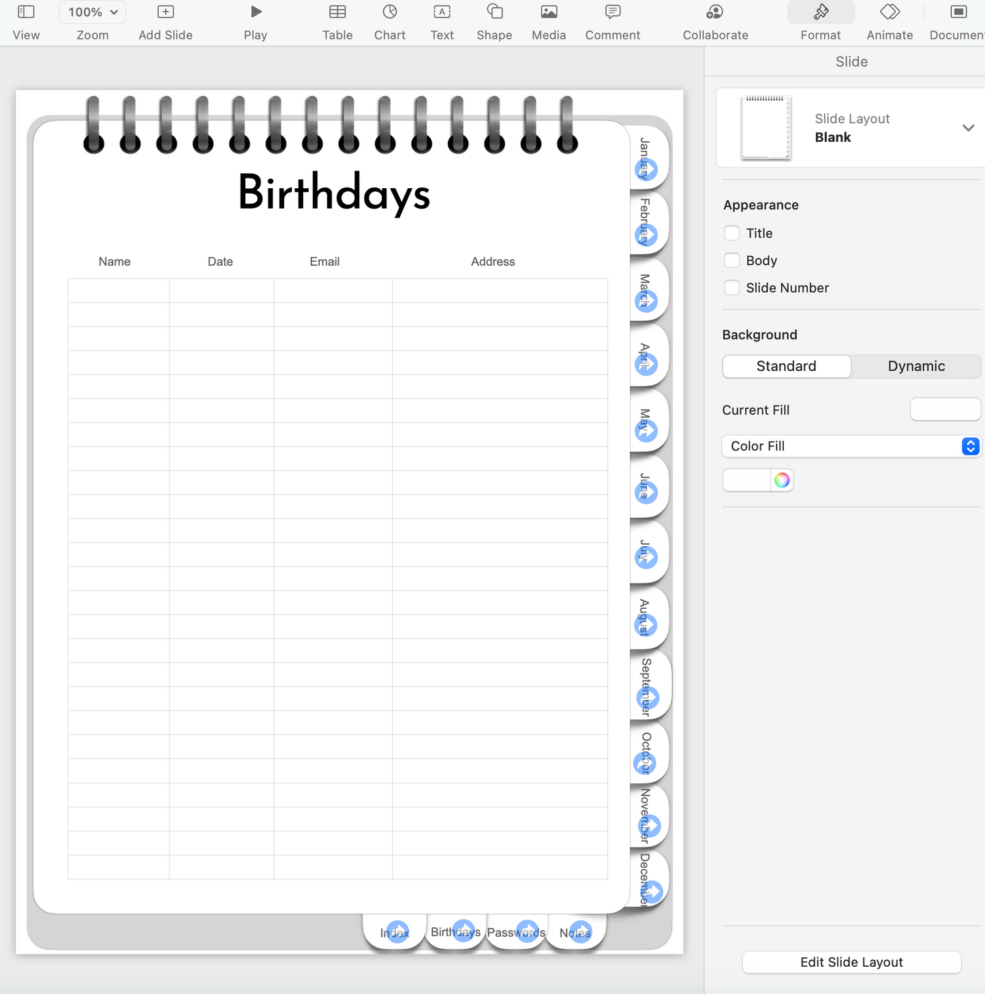
Task: Add a Text box
Action: (x=442, y=12)
